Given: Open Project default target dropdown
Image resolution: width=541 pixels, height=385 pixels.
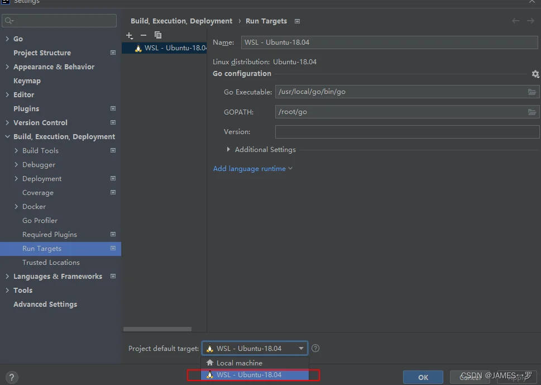Looking at the screenshot, I should coord(255,348).
